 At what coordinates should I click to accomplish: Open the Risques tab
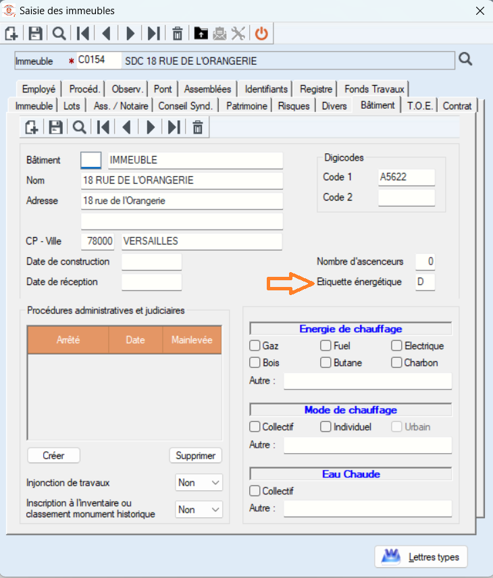[x=294, y=106]
